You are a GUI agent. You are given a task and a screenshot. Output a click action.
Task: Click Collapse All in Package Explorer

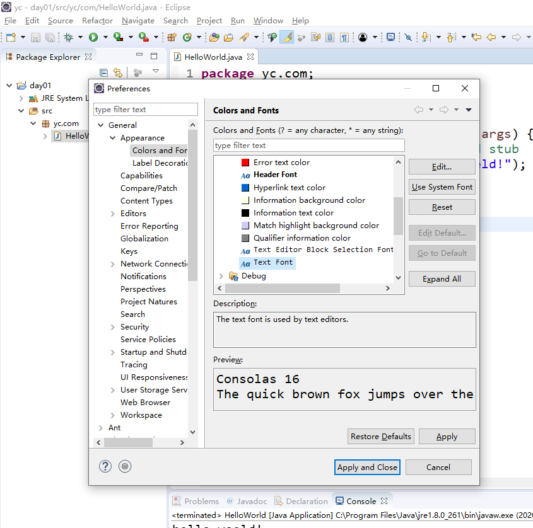tap(103, 72)
